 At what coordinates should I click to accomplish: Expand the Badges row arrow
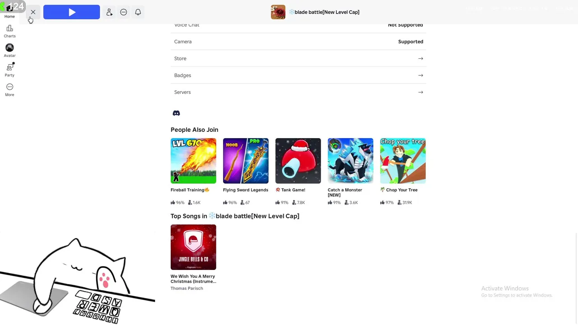click(420, 75)
